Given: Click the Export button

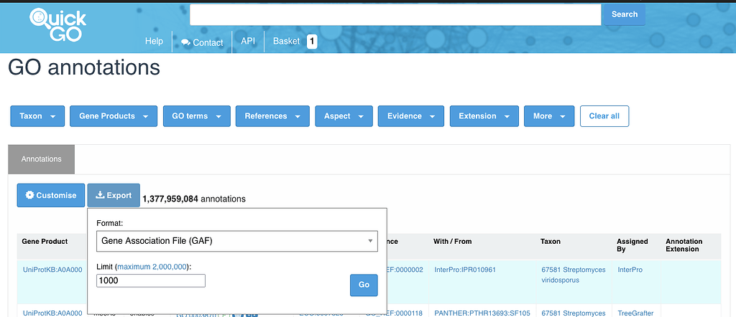Looking at the screenshot, I should pos(114,195).
